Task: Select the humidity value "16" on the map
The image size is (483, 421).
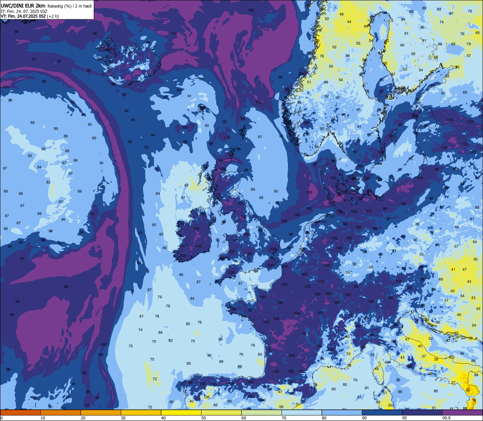Action: click(474, 399)
